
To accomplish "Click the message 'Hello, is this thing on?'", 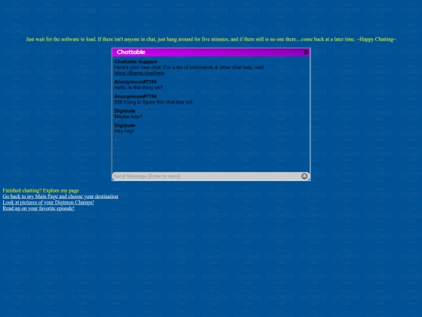I will coord(138,88).
